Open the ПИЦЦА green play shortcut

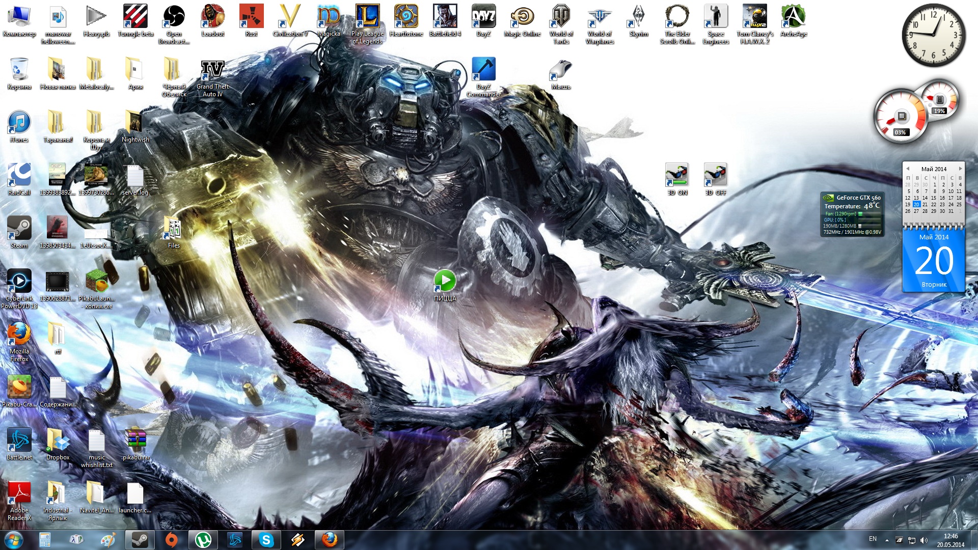445,286
